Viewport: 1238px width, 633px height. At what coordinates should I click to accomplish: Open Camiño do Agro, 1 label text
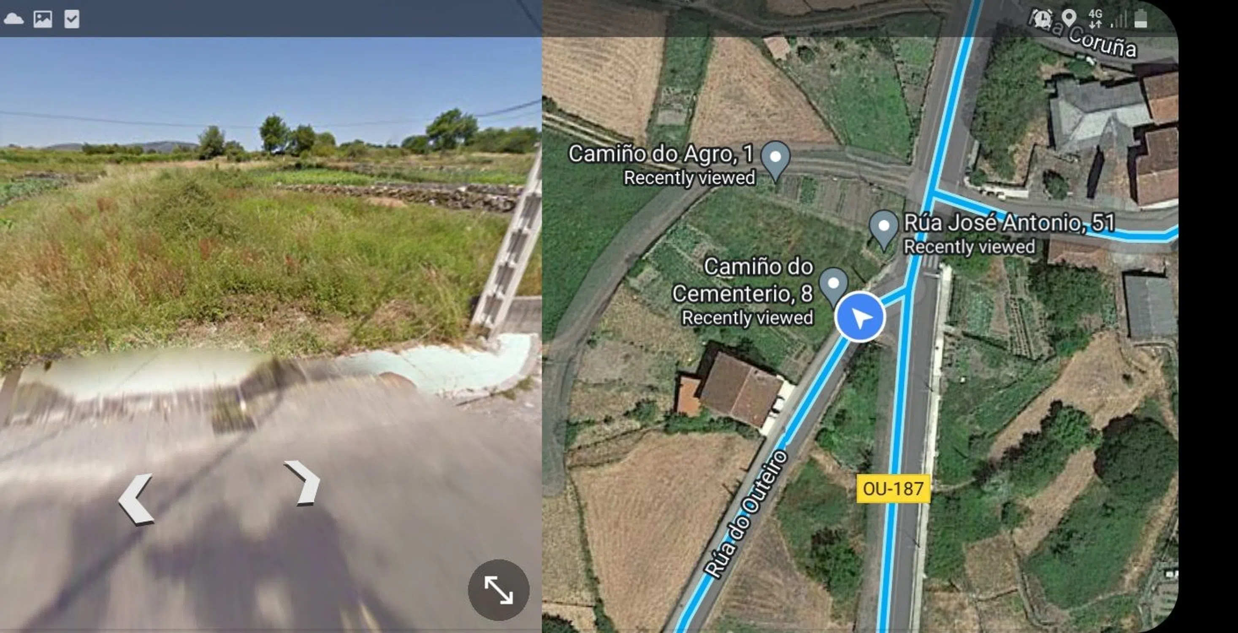click(661, 154)
